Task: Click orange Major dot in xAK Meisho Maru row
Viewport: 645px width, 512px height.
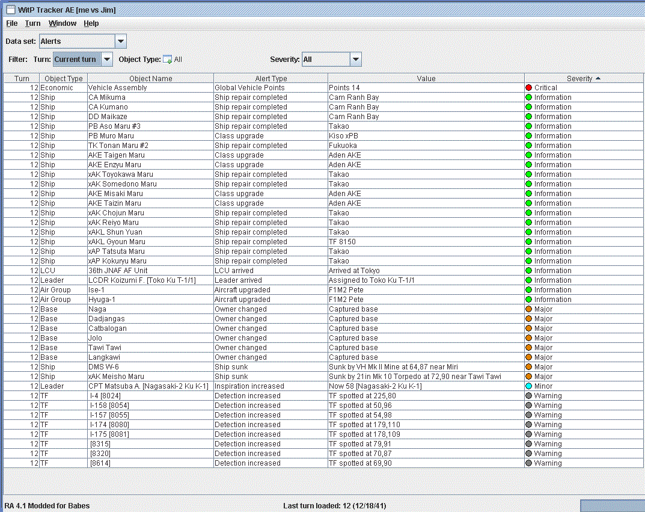Action: pos(529,376)
